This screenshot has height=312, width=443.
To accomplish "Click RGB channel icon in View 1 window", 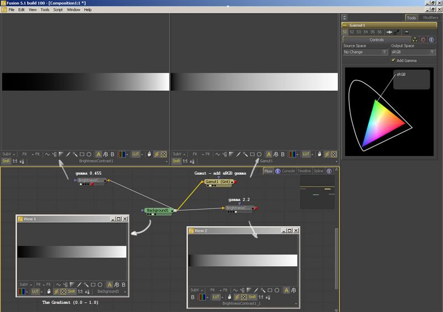I will point(22,292).
